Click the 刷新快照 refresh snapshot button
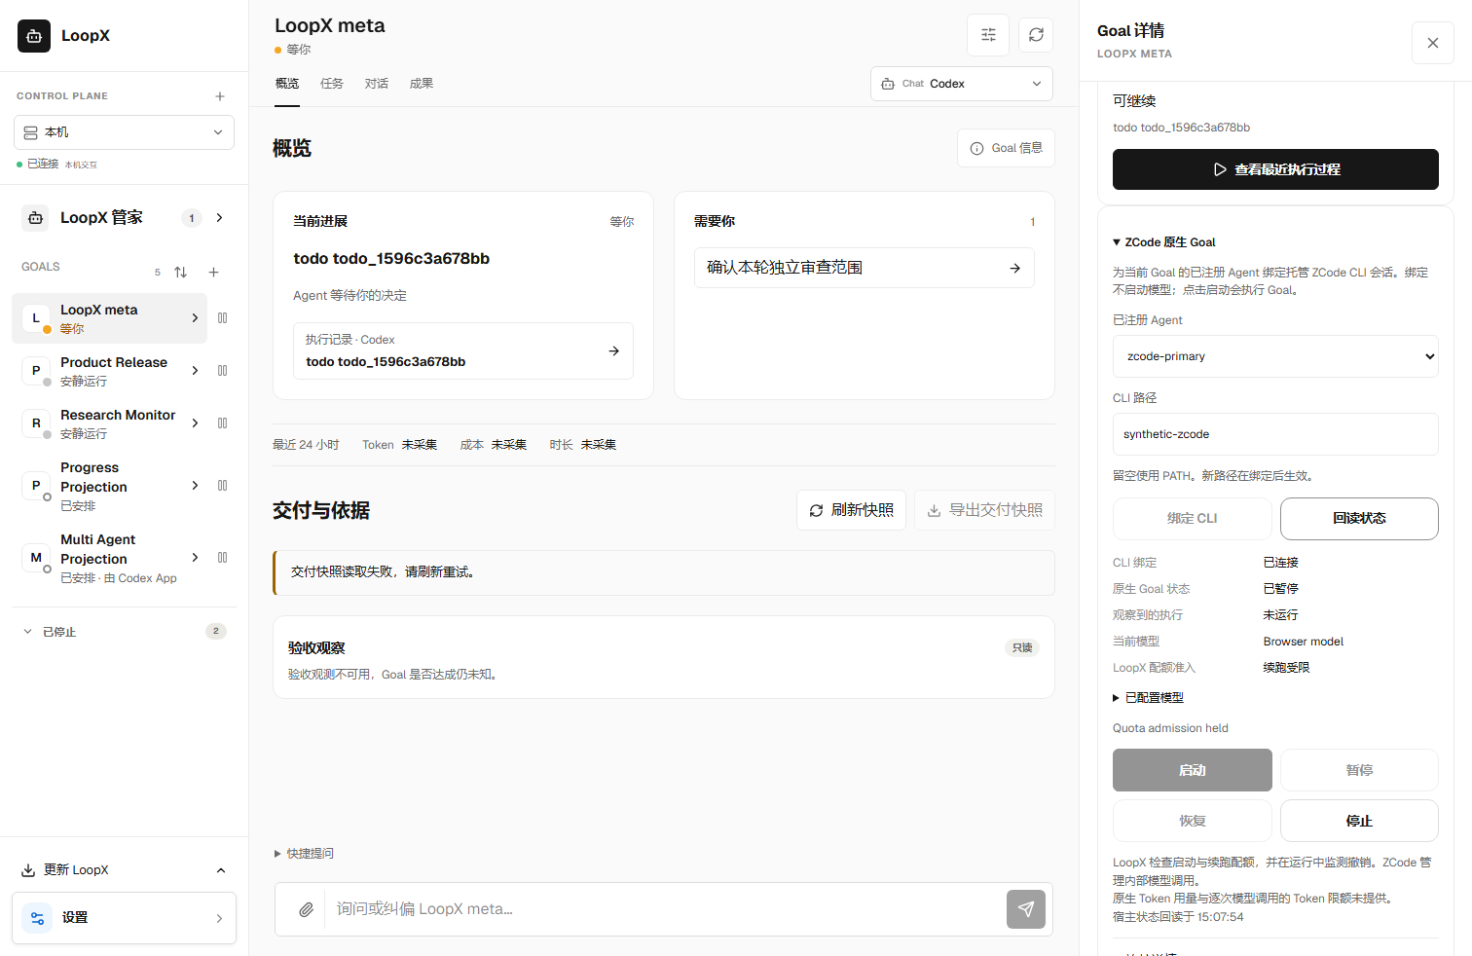Image resolution: width=1472 pixels, height=956 pixels. (852, 510)
